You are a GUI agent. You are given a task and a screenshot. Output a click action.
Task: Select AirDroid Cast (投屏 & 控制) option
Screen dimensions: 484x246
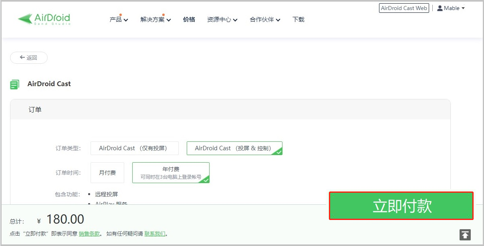tap(234, 148)
